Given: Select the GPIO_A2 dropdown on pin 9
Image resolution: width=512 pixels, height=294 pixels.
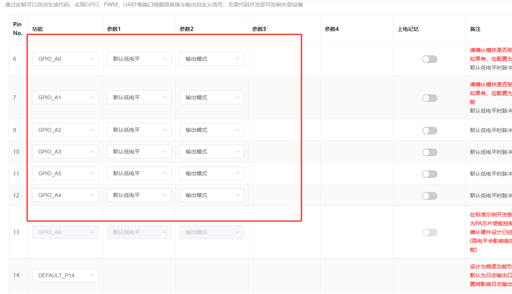Looking at the screenshot, I should click(x=65, y=130).
